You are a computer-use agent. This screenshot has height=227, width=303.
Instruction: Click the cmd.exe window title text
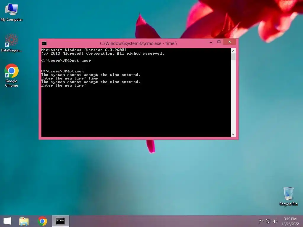click(138, 43)
